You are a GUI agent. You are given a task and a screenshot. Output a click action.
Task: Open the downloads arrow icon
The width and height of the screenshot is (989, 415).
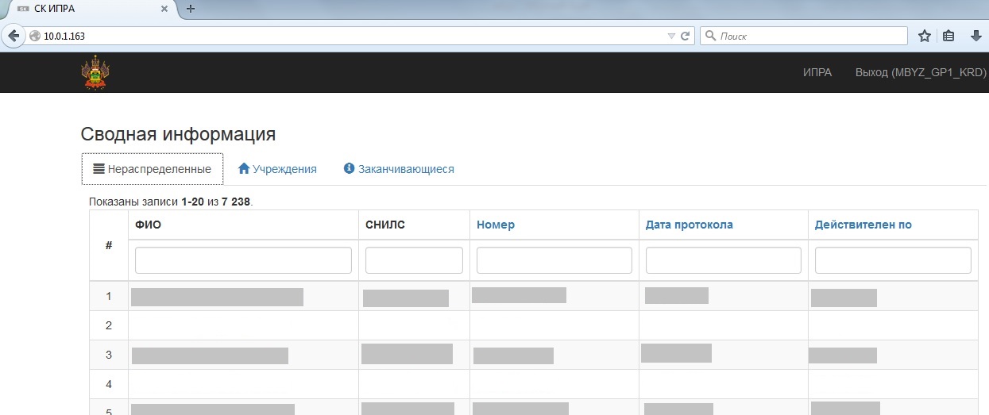coord(975,36)
